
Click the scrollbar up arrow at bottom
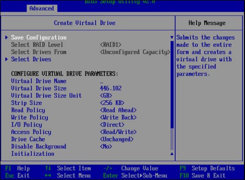(x=172, y=154)
